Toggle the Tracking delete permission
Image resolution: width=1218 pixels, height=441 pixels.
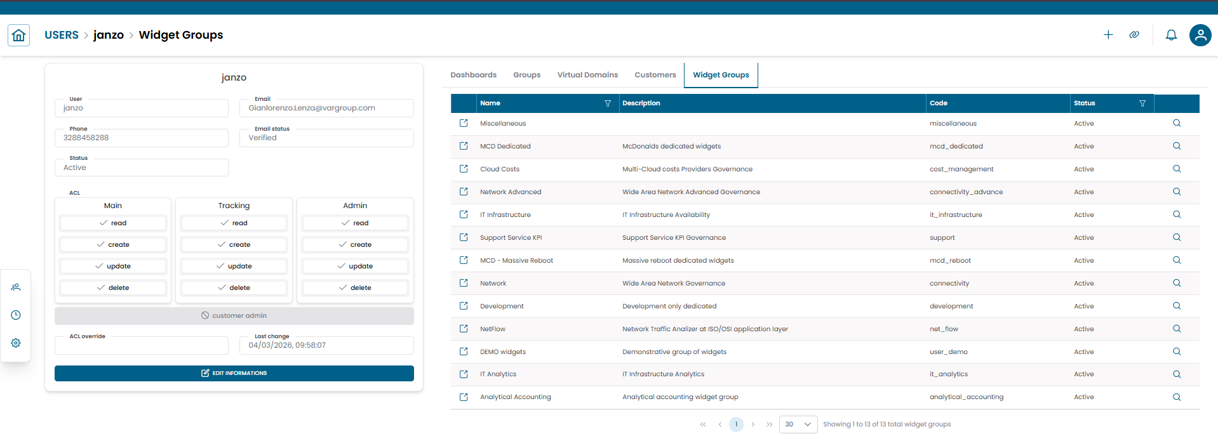[x=234, y=288]
